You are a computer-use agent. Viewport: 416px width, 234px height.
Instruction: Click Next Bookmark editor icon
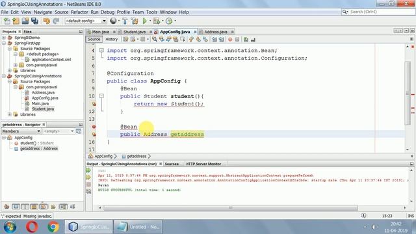[x=198, y=39]
